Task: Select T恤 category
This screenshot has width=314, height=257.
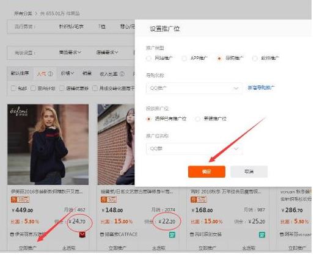Action: 102,26
